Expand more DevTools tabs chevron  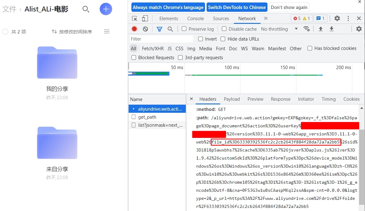click(x=266, y=18)
